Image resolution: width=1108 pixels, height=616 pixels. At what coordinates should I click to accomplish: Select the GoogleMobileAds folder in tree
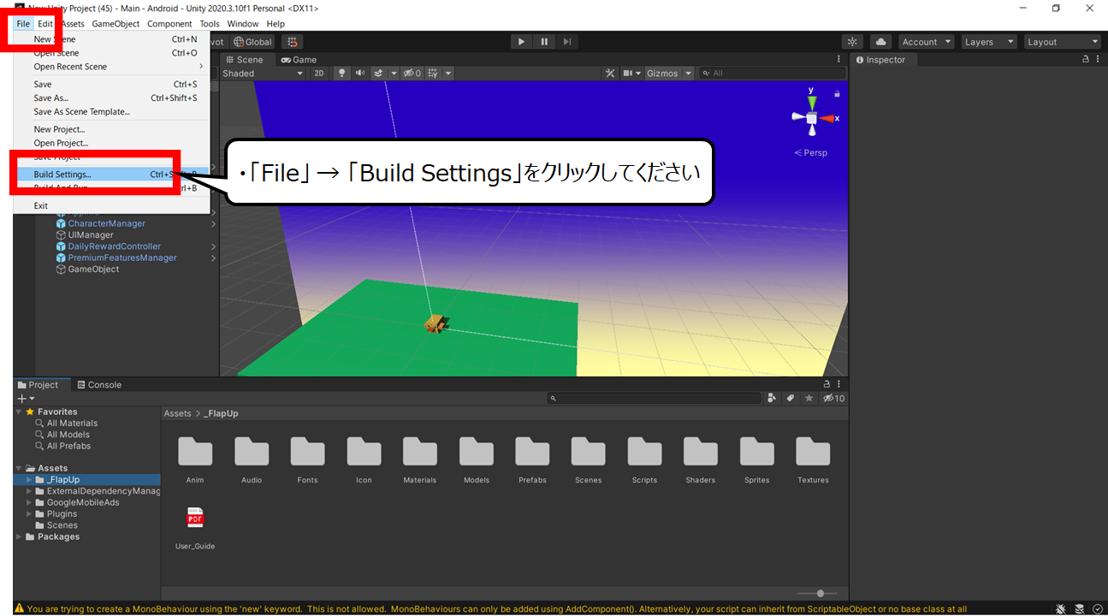coord(83,503)
